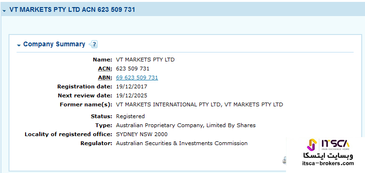Click the ITSCA logo emblem
Viewport: 365px width, 173px height.
point(312,145)
